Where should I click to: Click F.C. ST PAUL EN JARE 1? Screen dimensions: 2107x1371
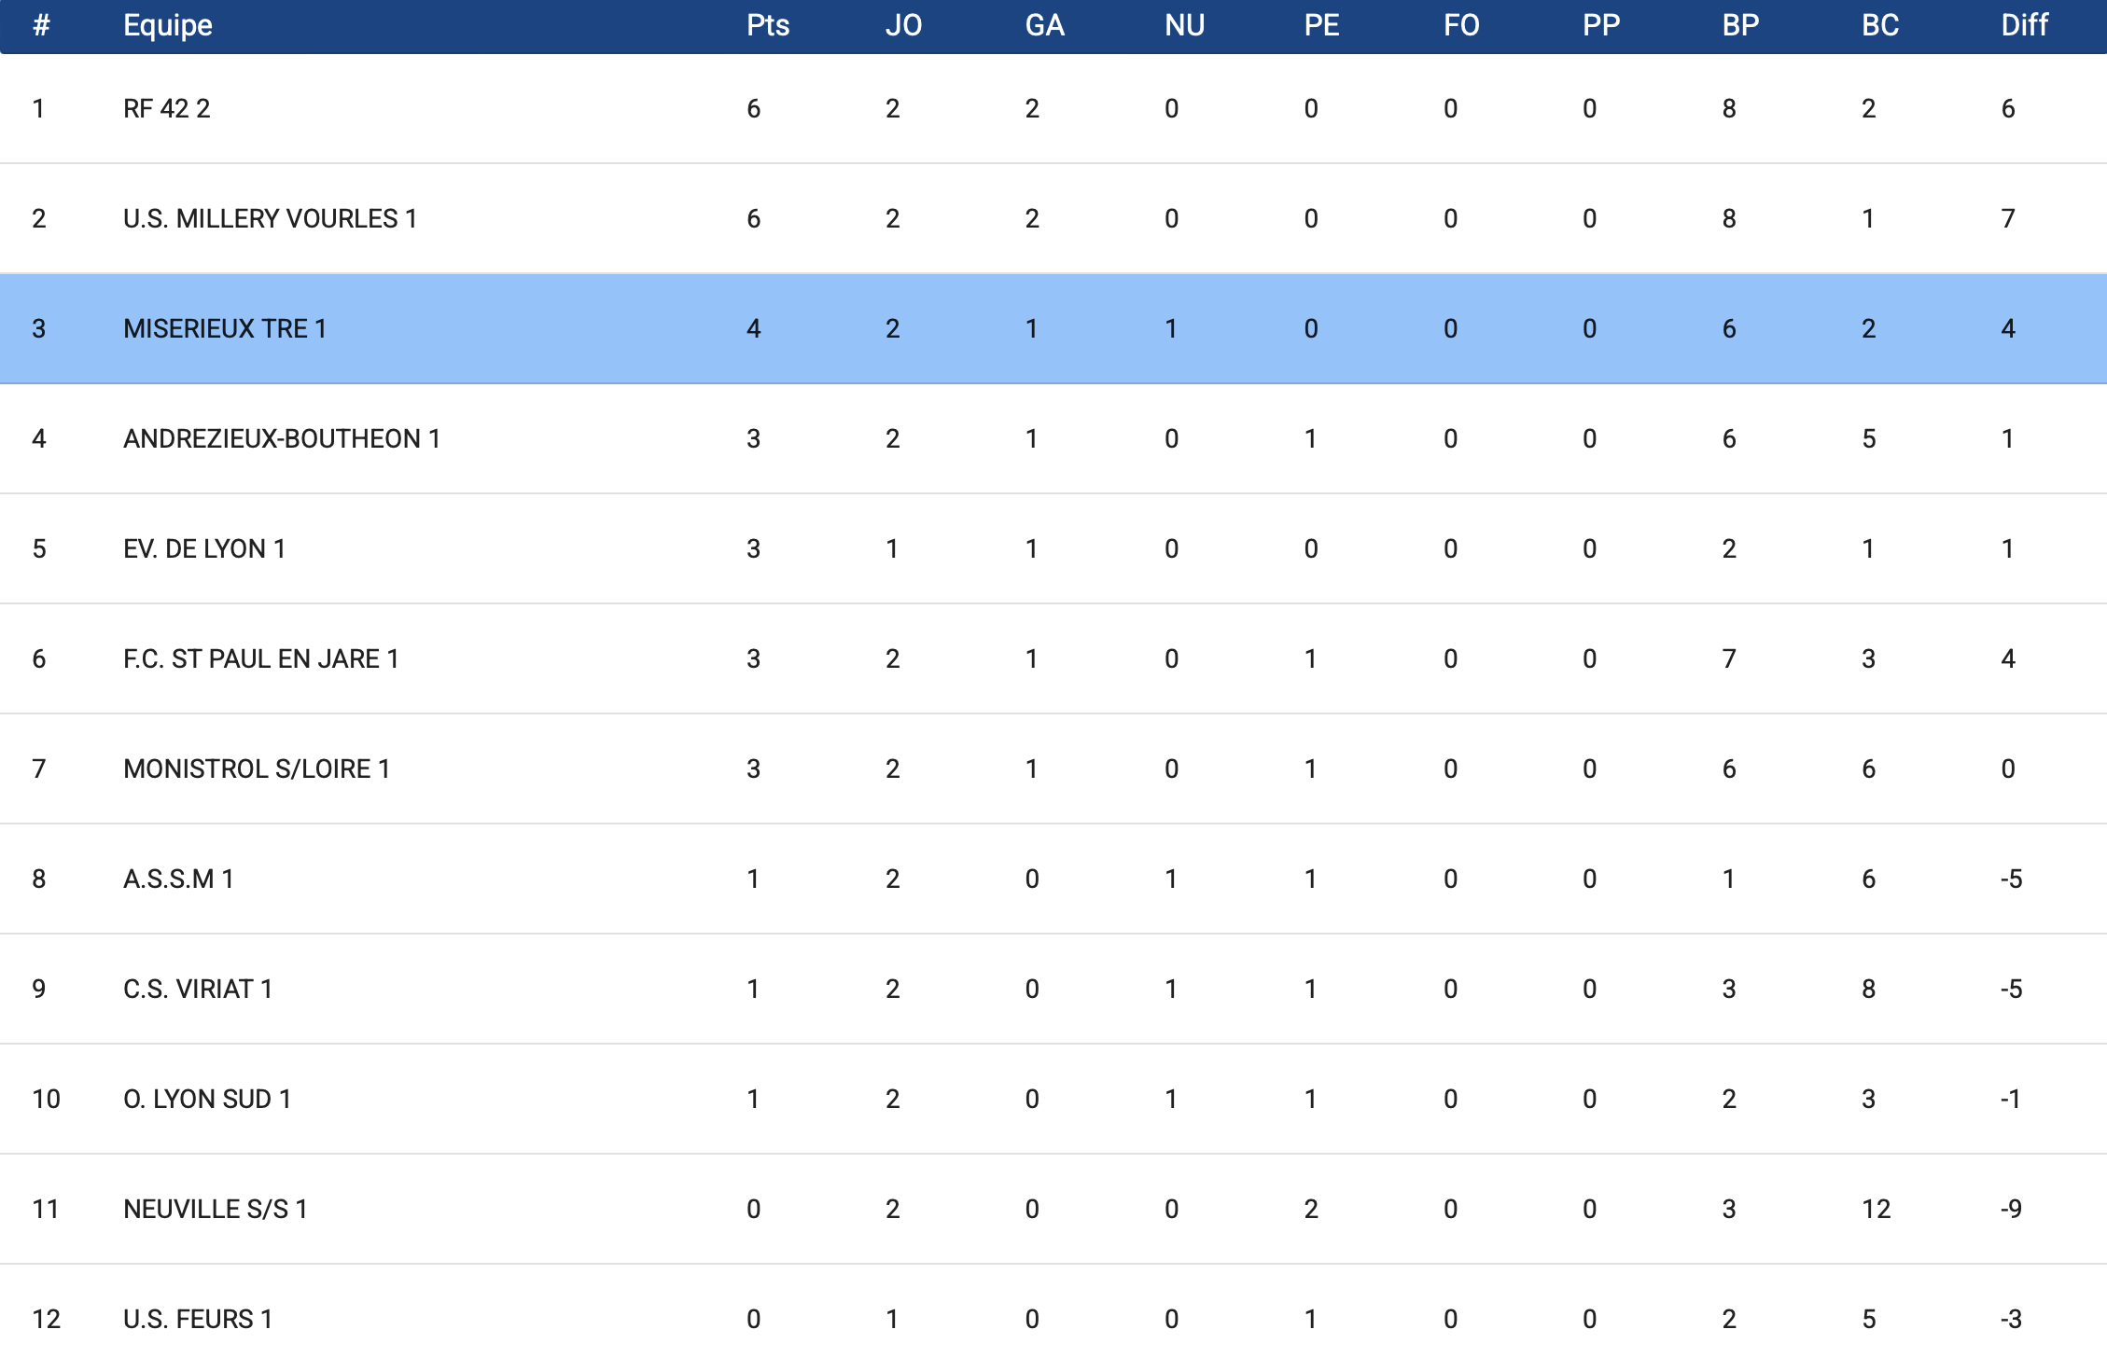point(261,659)
